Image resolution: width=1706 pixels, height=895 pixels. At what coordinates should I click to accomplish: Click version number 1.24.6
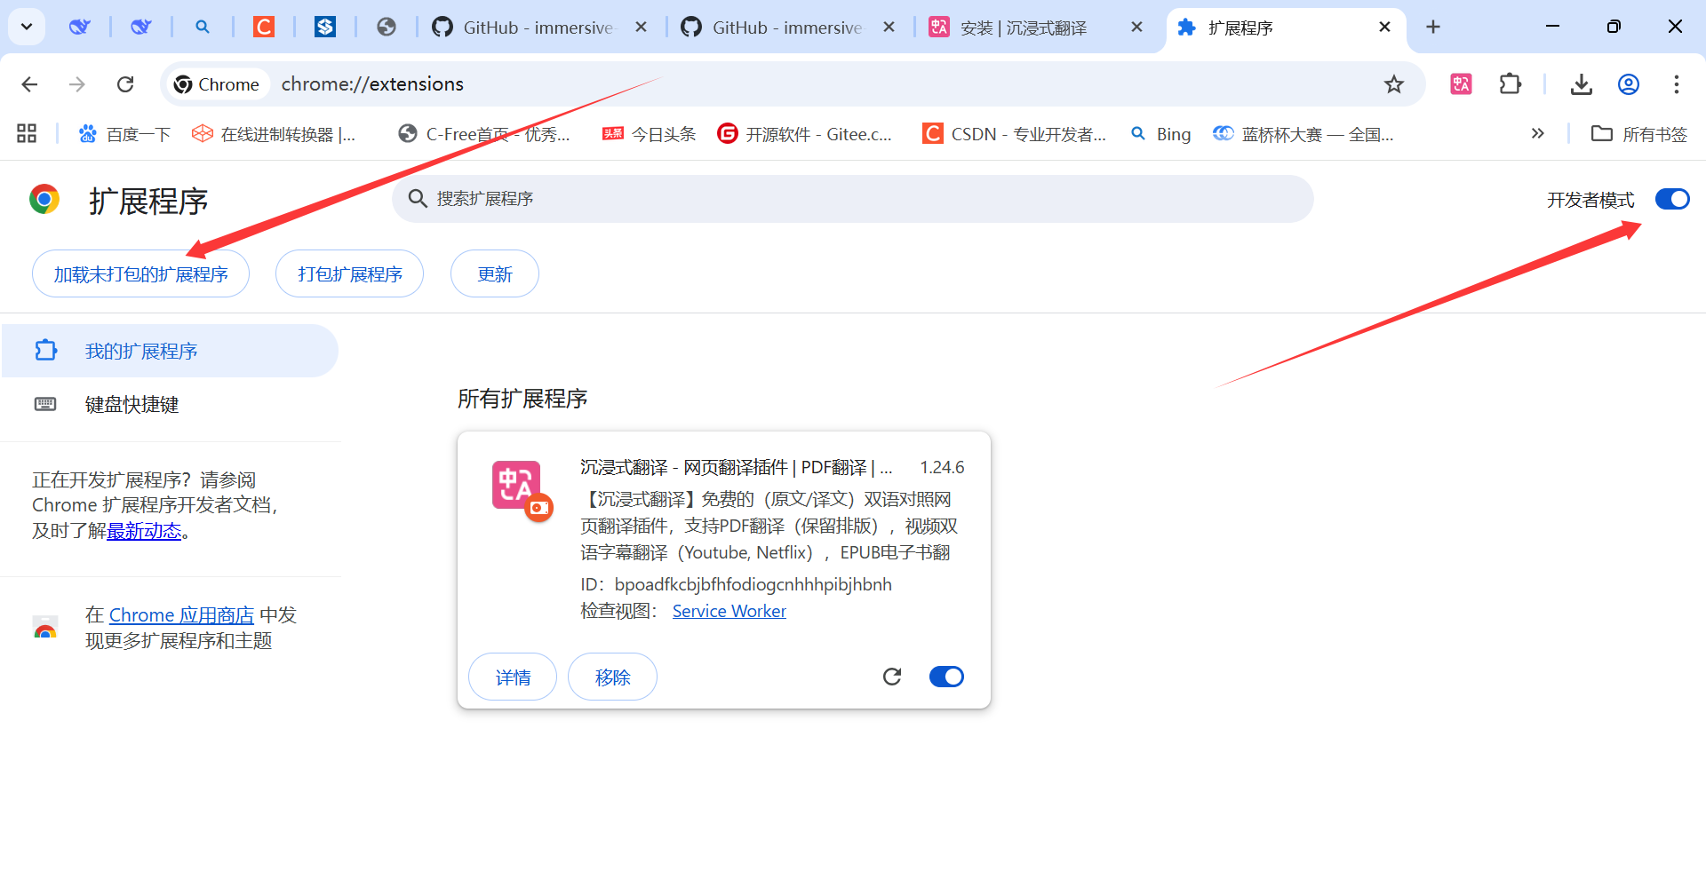[942, 467]
